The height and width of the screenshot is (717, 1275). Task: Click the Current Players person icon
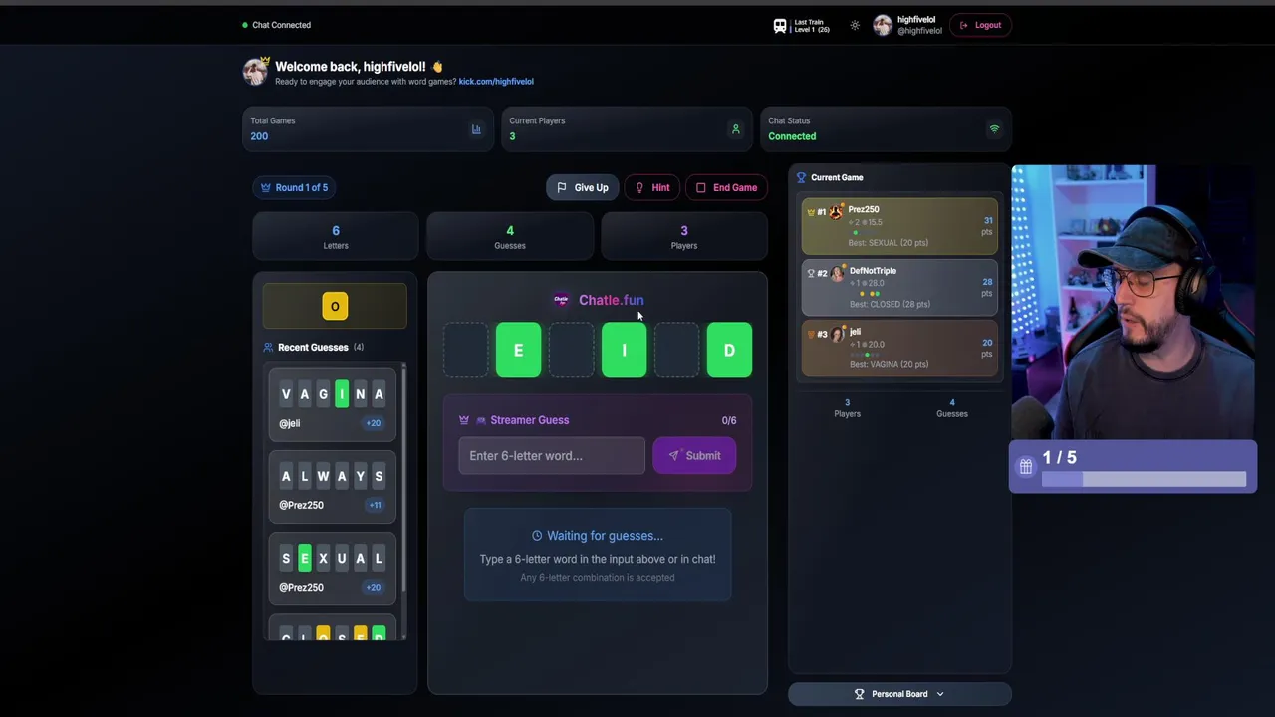coord(736,129)
